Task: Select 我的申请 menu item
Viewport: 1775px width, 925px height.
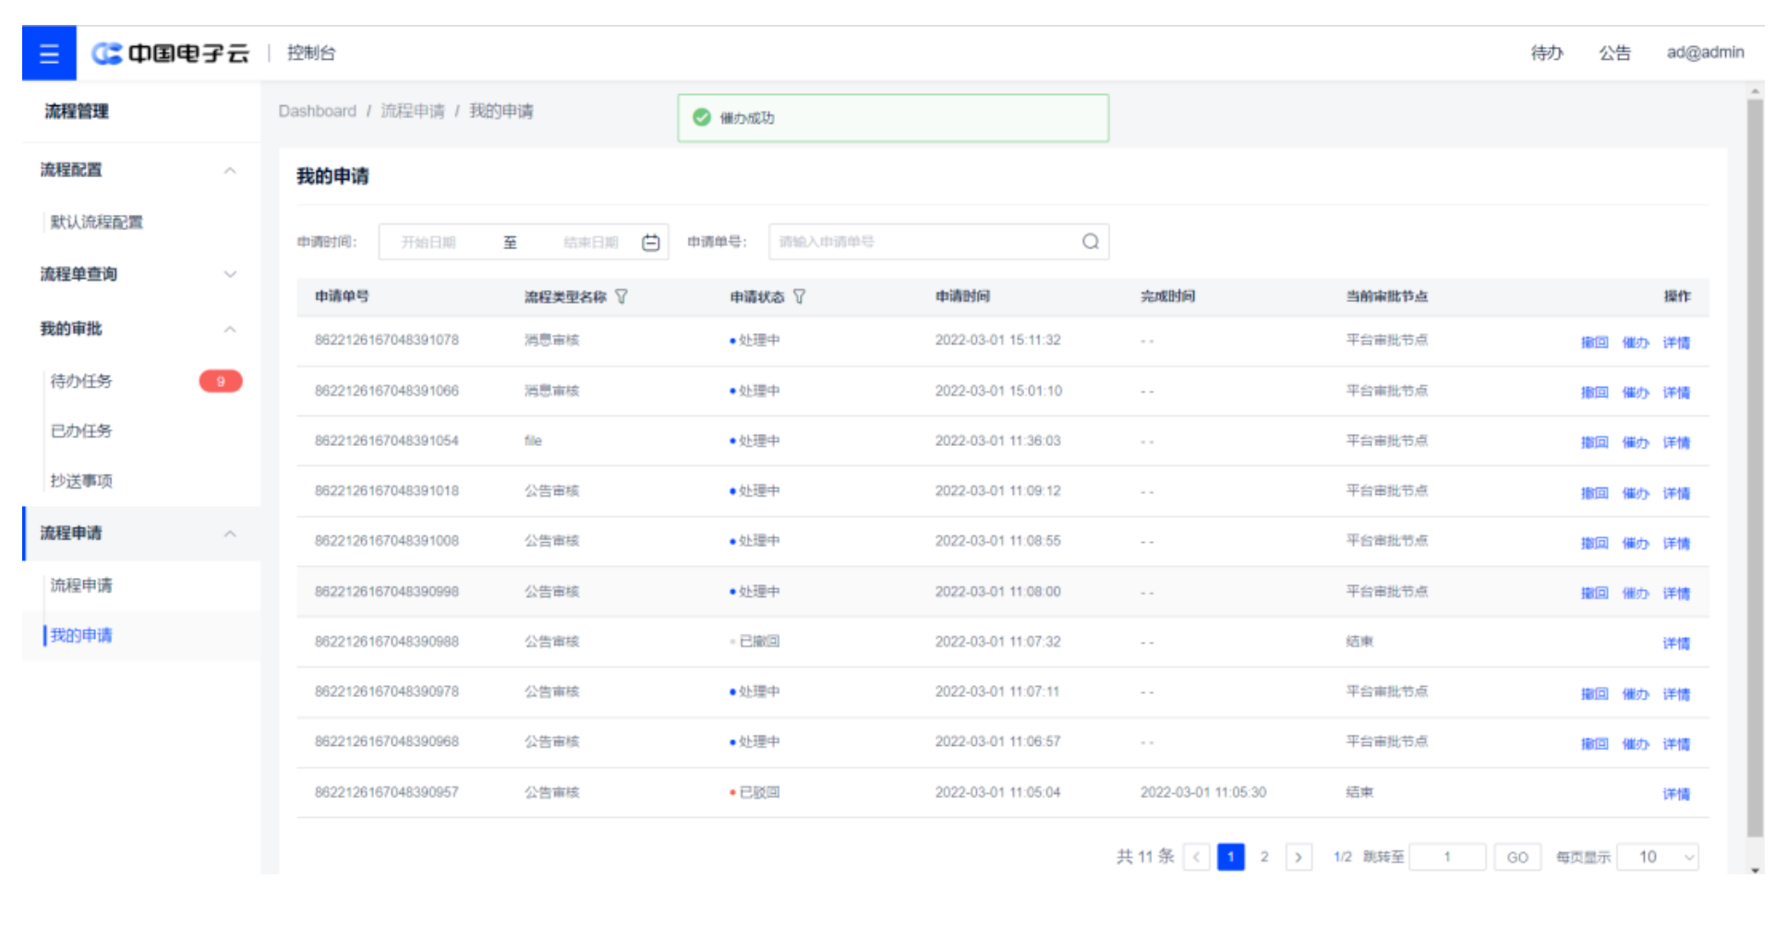Action: 81,635
